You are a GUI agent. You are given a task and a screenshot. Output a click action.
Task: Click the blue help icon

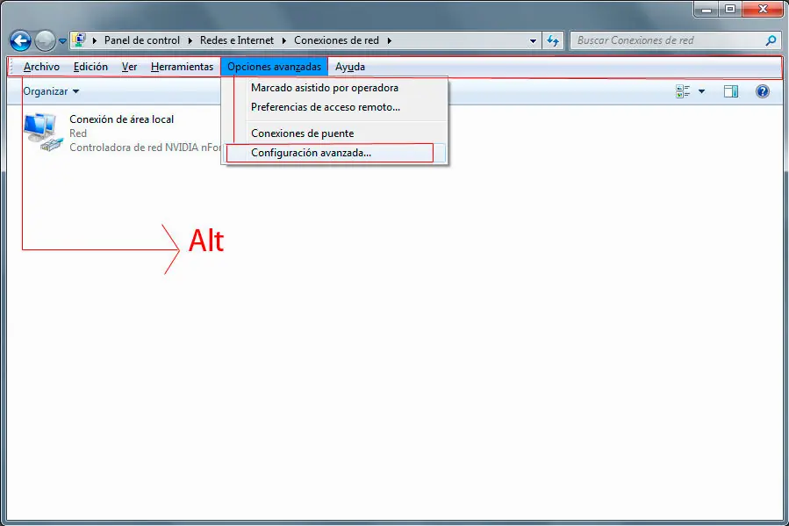(763, 91)
